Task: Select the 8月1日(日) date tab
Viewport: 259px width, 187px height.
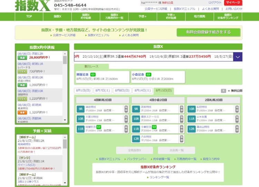Action: (83, 91)
